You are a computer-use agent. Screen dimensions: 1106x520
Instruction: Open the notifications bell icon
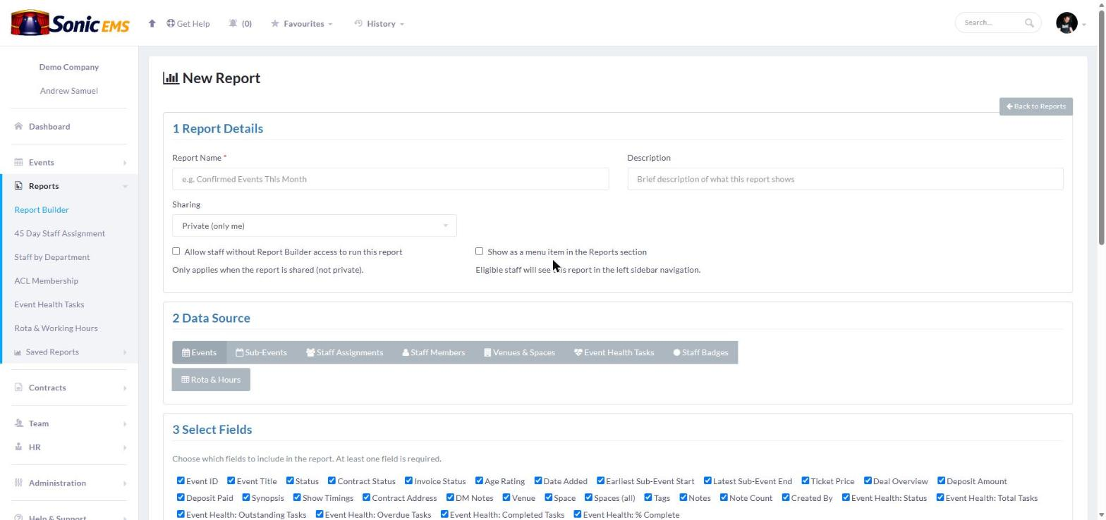pyautogui.click(x=233, y=23)
